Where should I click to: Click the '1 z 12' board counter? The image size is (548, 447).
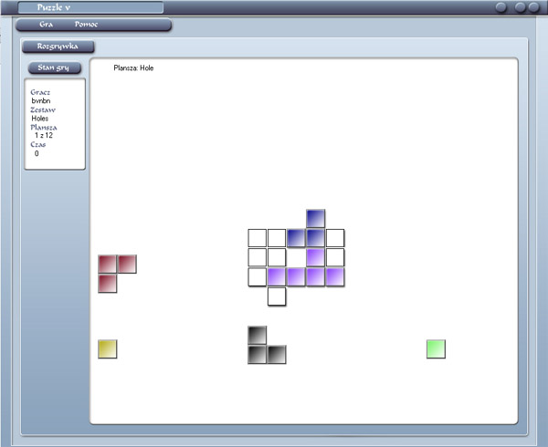pyautogui.click(x=44, y=135)
